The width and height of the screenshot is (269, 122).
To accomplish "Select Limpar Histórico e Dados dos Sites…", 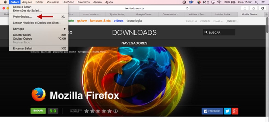I will coord(39,23).
